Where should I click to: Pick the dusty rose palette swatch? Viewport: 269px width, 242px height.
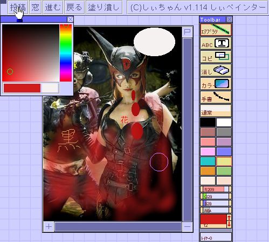(x=208, y=132)
